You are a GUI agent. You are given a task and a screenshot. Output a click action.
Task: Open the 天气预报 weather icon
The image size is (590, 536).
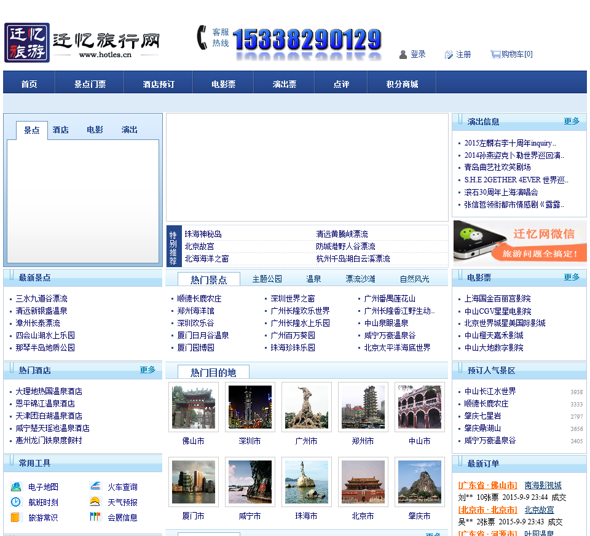coord(95,502)
